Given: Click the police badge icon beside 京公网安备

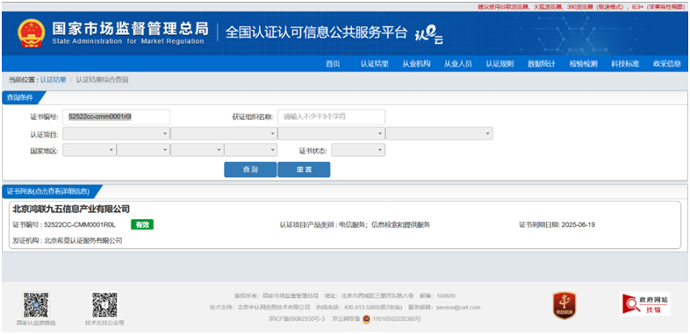Looking at the screenshot, I should click(x=366, y=319).
